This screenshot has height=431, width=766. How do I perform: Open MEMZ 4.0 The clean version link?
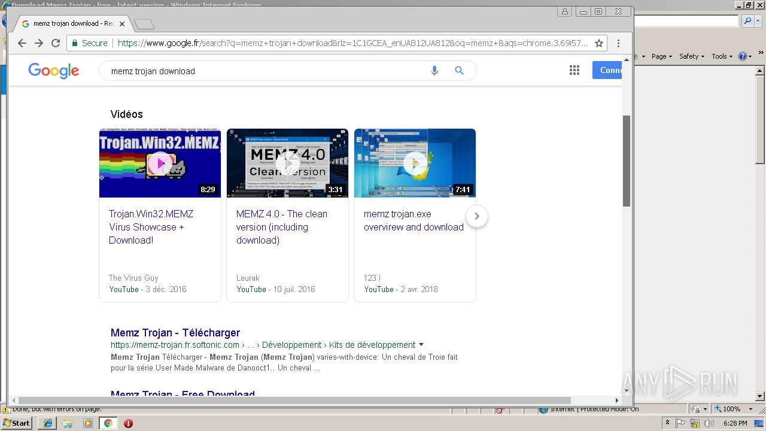pos(282,227)
